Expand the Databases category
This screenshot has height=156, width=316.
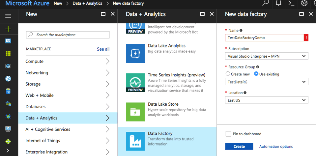point(68,107)
